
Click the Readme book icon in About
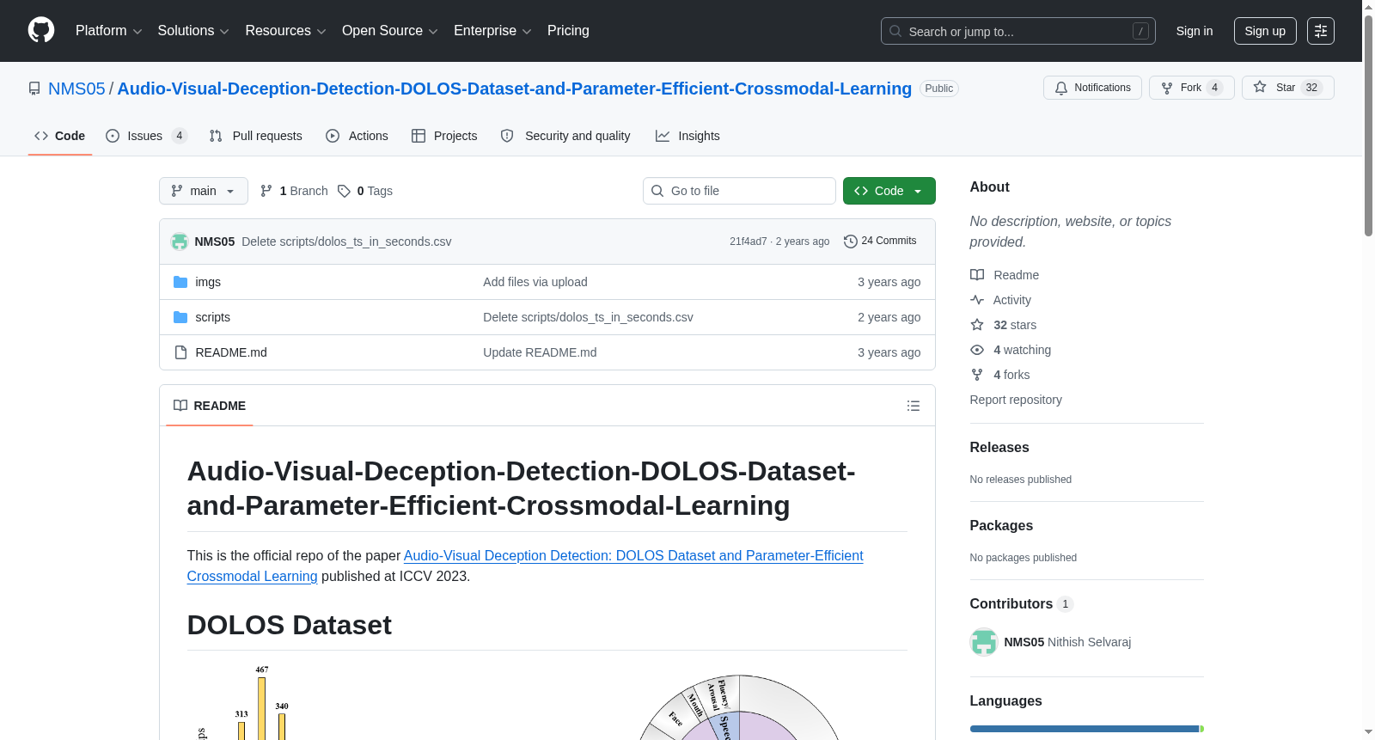(x=977, y=275)
